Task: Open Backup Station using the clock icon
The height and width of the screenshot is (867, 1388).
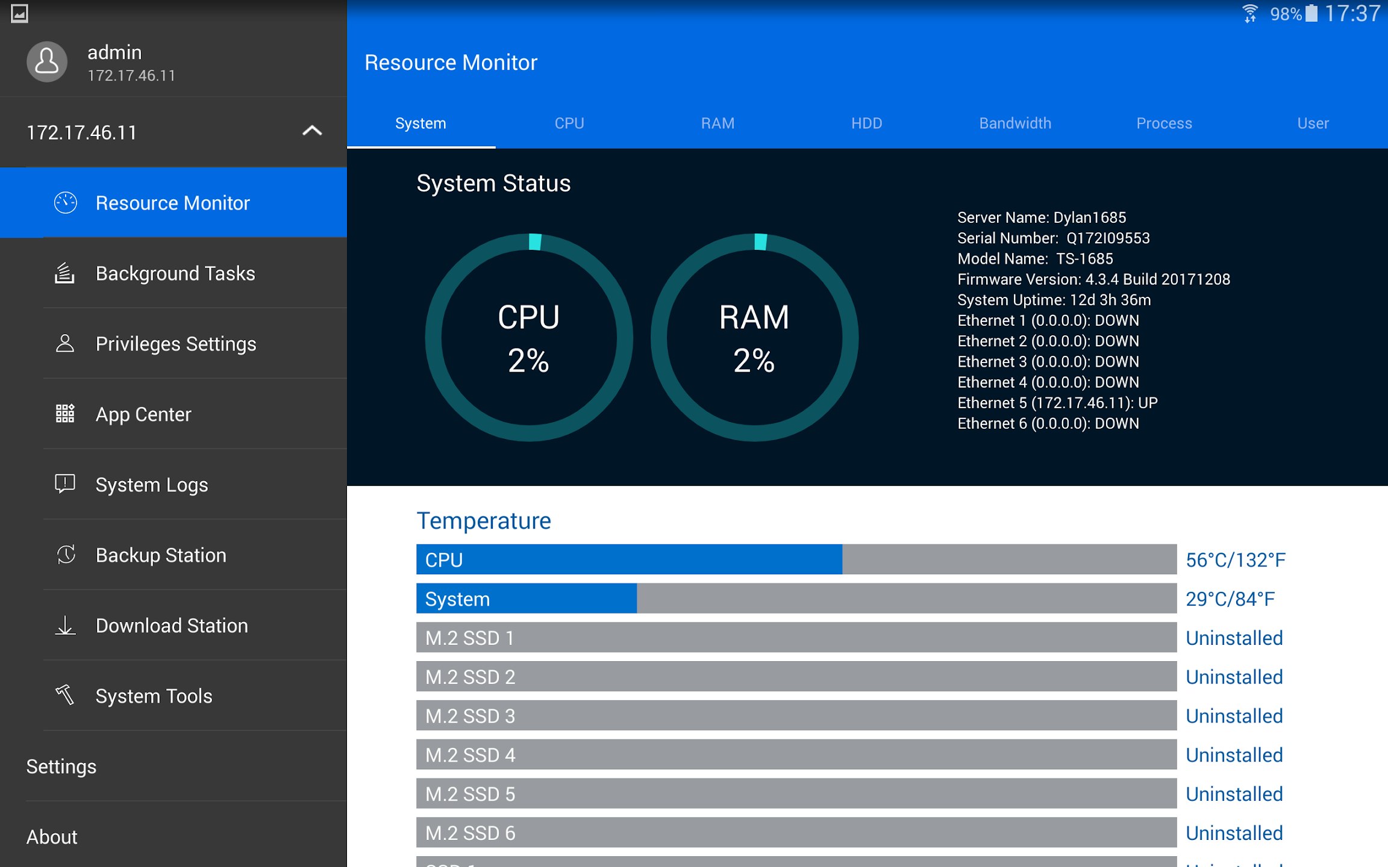Action: click(64, 555)
